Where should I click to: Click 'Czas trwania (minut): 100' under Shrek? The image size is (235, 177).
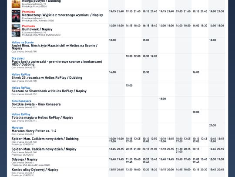24,81
